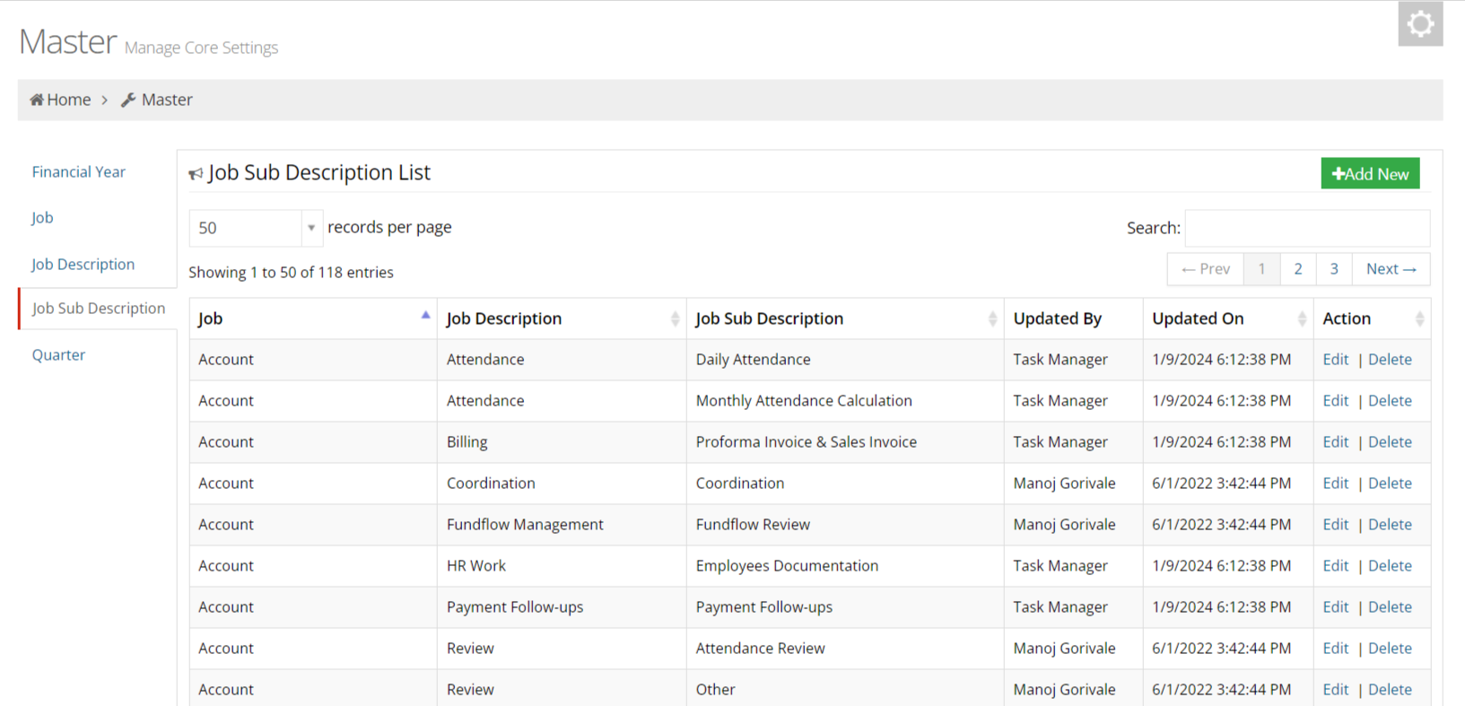This screenshot has width=1465, height=706.
Task: Edit the Attendance Review row
Action: pos(1335,648)
